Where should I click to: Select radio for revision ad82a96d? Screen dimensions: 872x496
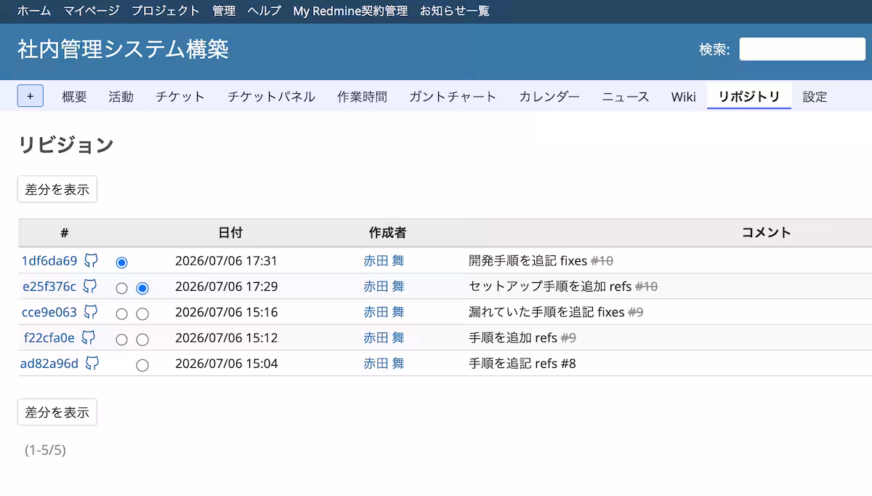142,364
